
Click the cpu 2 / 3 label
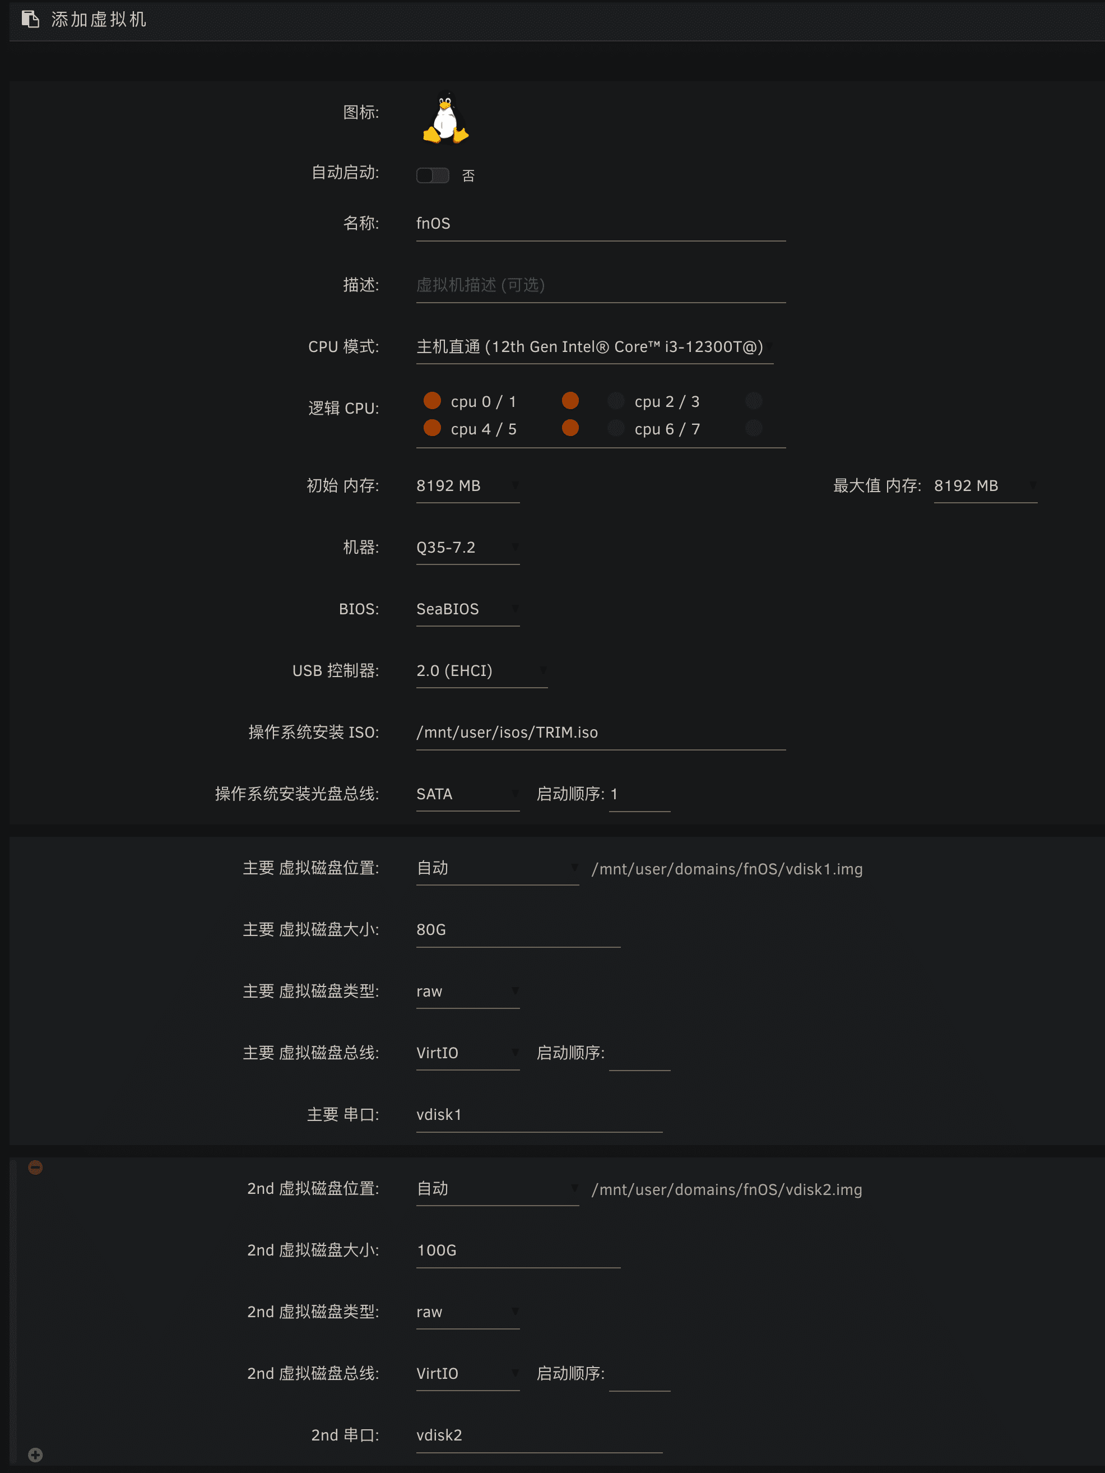pyautogui.click(x=667, y=401)
